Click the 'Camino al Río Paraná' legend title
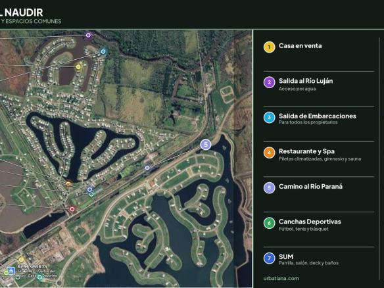 (x=310, y=187)
